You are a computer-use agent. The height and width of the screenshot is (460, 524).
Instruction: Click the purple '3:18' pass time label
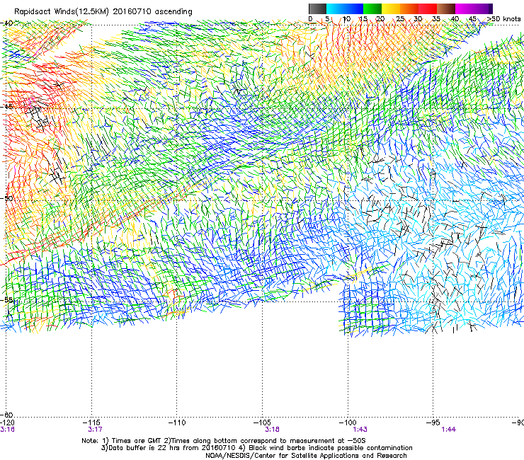click(272, 430)
